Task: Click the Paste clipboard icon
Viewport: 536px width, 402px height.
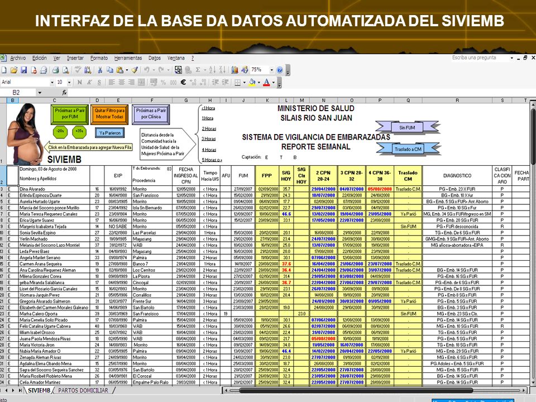Action: coord(119,70)
